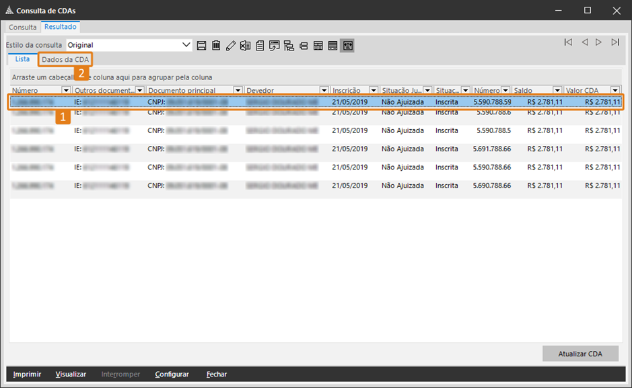The image size is (632, 388).
Task: Go to first record with navigation arrow
Action: click(568, 42)
